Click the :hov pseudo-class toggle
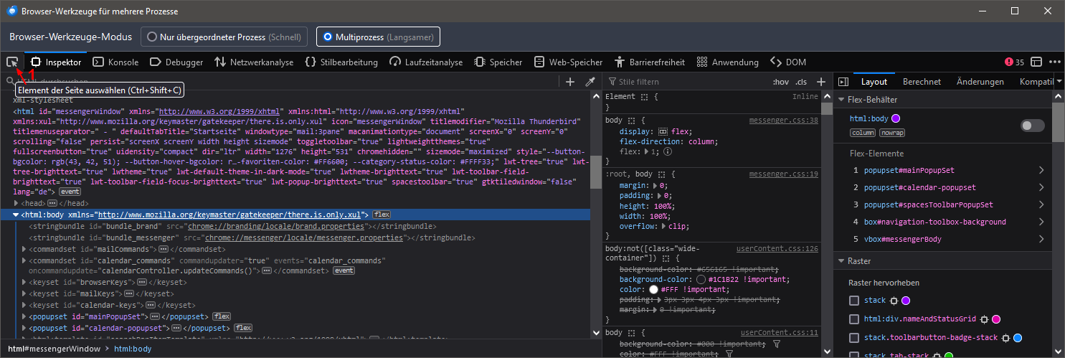This screenshot has width=1065, height=358. tap(780, 82)
